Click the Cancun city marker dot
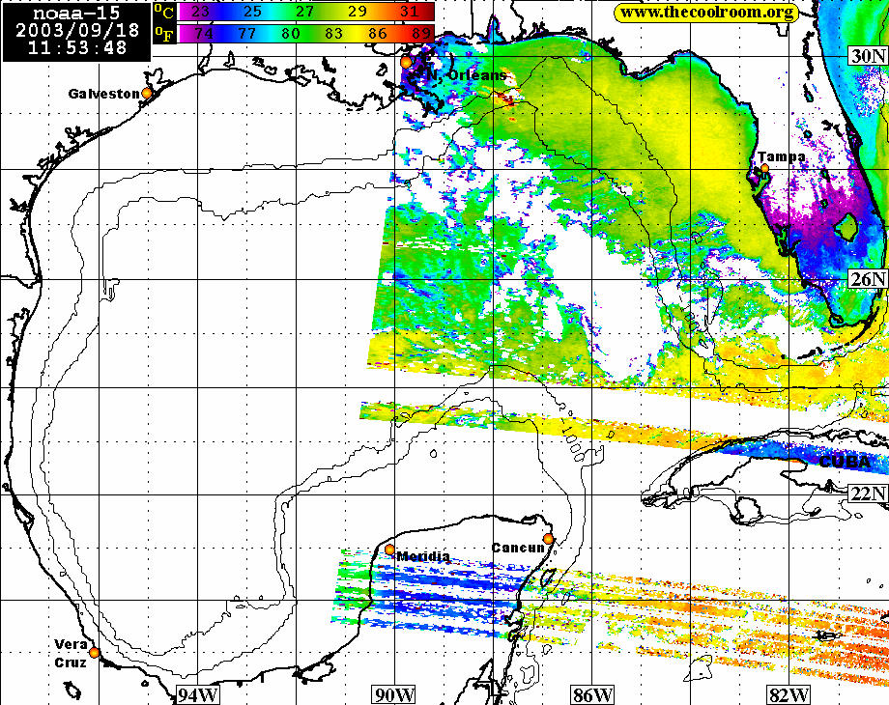 pos(548,538)
